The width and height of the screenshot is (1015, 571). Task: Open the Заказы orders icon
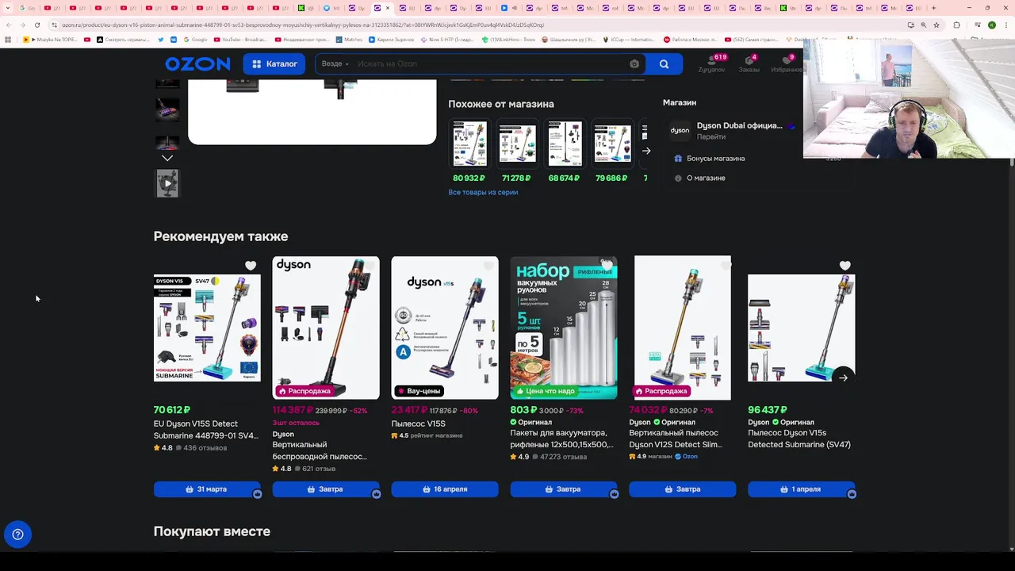(x=749, y=64)
